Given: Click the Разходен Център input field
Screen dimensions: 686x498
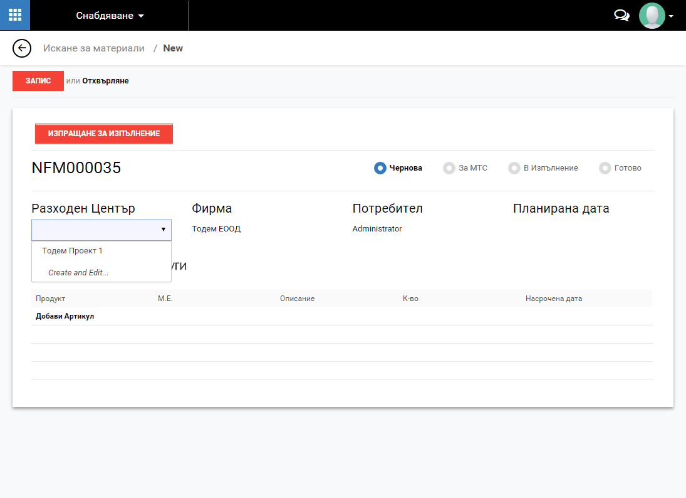Looking at the screenshot, I should point(94,230).
